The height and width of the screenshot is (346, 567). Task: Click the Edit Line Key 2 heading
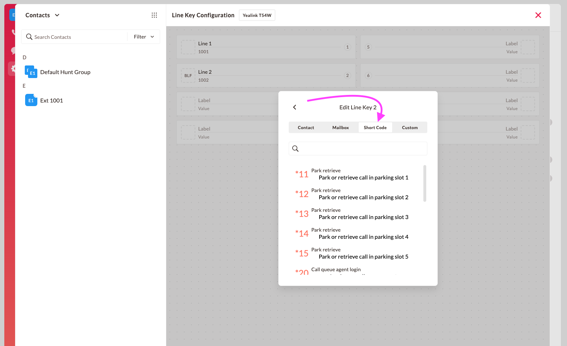[x=358, y=107]
